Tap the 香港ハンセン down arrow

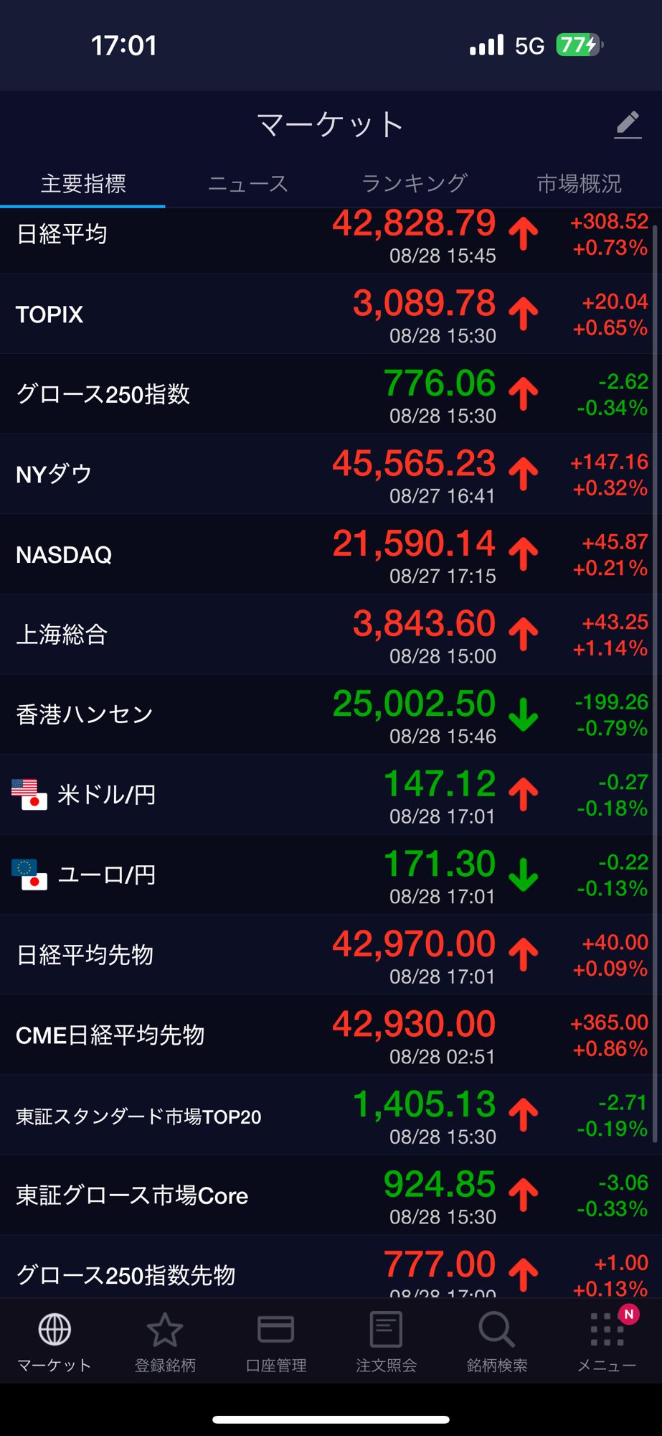click(x=524, y=714)
